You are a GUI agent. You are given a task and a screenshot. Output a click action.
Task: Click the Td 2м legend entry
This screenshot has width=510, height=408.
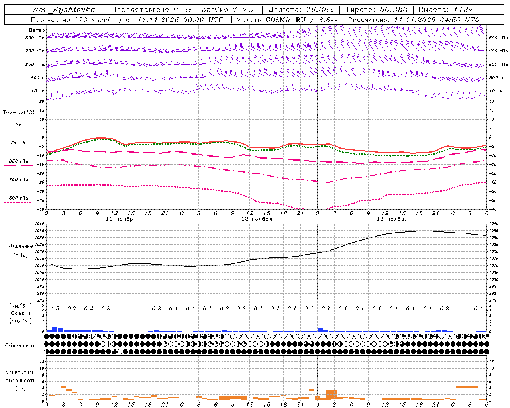(x=18, y=143)
